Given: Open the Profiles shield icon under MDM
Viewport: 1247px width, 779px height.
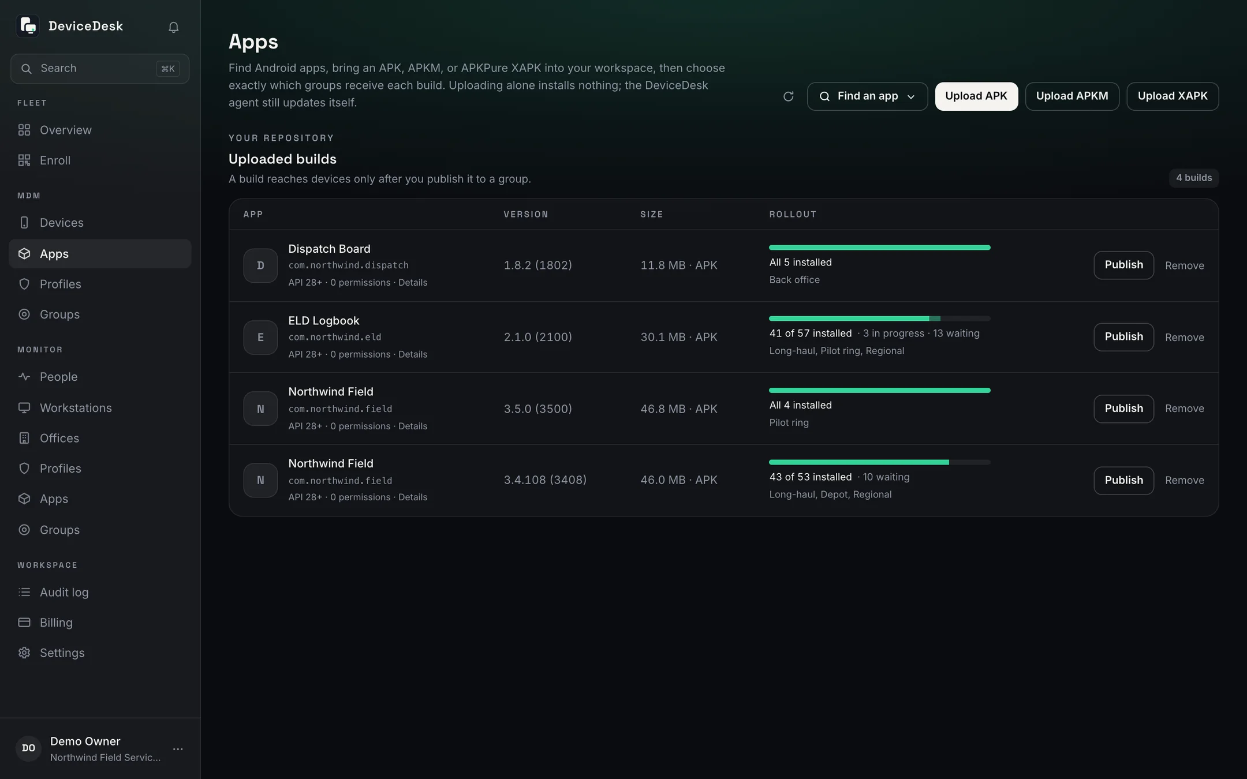Looking at the screenshot, I should coord(24,284).
